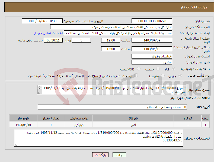This screenshot has width=214, height=162.
Task: Click the response deadline time 12:00 field
Action: 111,40
